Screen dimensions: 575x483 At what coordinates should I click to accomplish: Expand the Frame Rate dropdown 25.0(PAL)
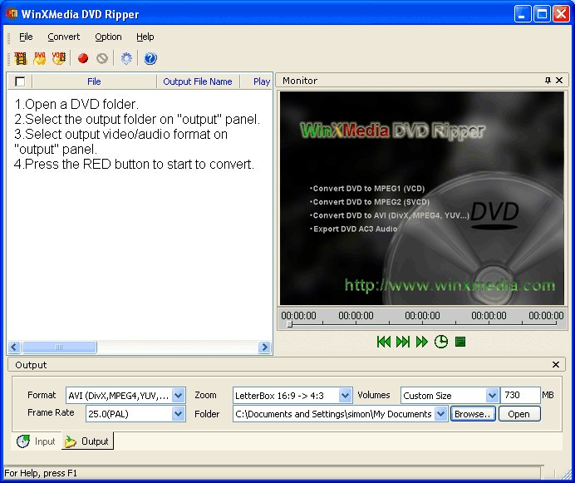178,414
